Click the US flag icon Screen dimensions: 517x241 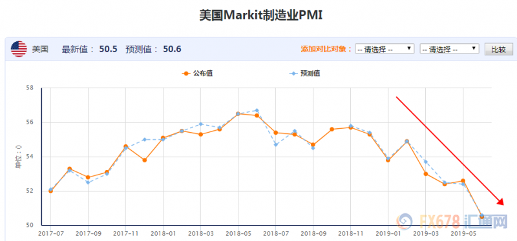tap(19, 49)
